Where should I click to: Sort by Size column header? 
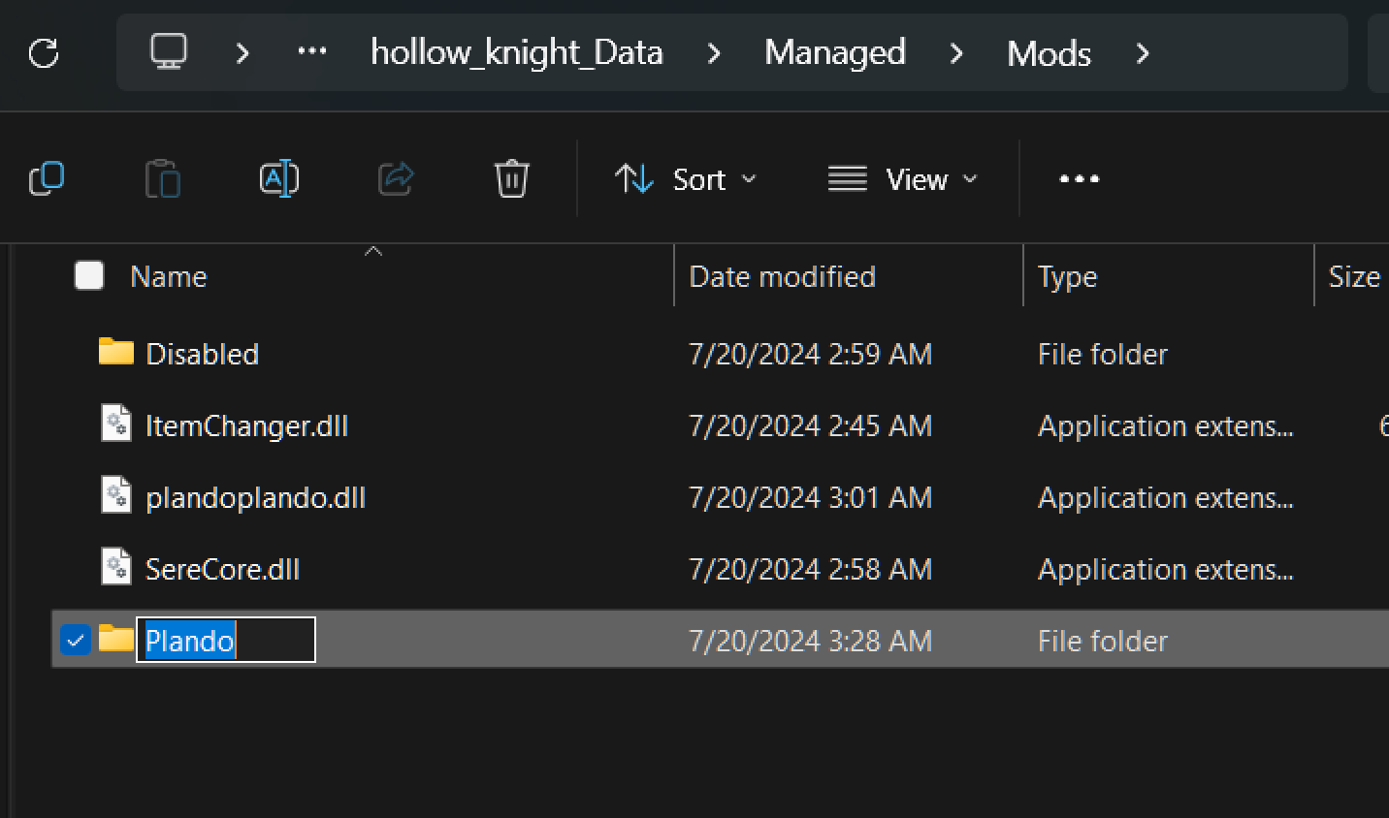pyautogui.click(x=1354, y=276)
